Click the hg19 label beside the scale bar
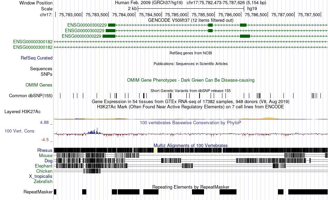328x200 pixels. (x=252, y=9)
